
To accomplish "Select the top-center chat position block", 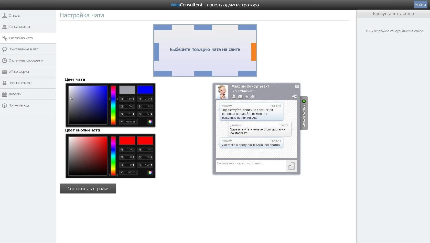I will click(203, 28).
